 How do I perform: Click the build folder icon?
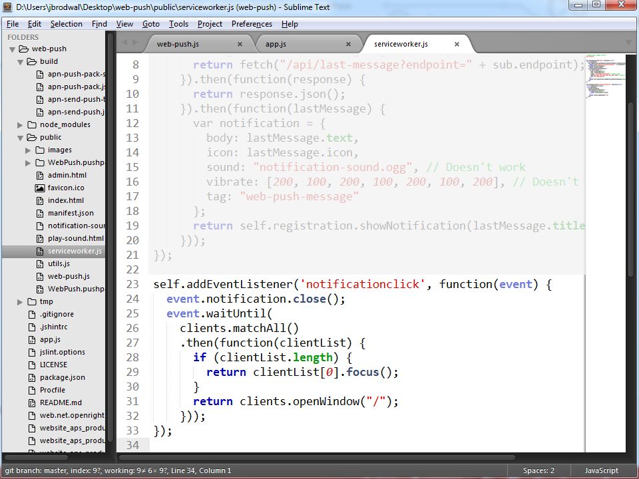pyautogui.click(x=32, y=61)
